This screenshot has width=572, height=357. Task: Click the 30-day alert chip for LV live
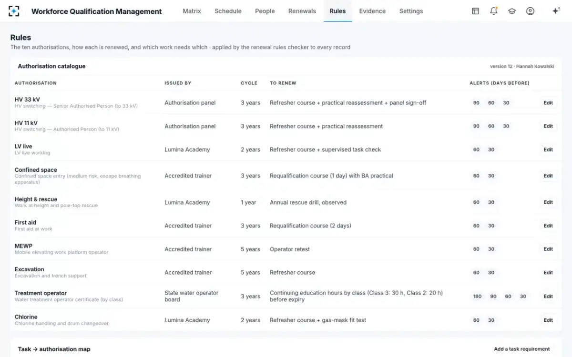tap(491, 149)
